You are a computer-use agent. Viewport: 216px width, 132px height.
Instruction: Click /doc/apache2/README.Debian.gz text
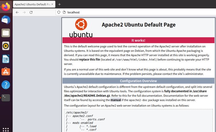coord(87,95)
